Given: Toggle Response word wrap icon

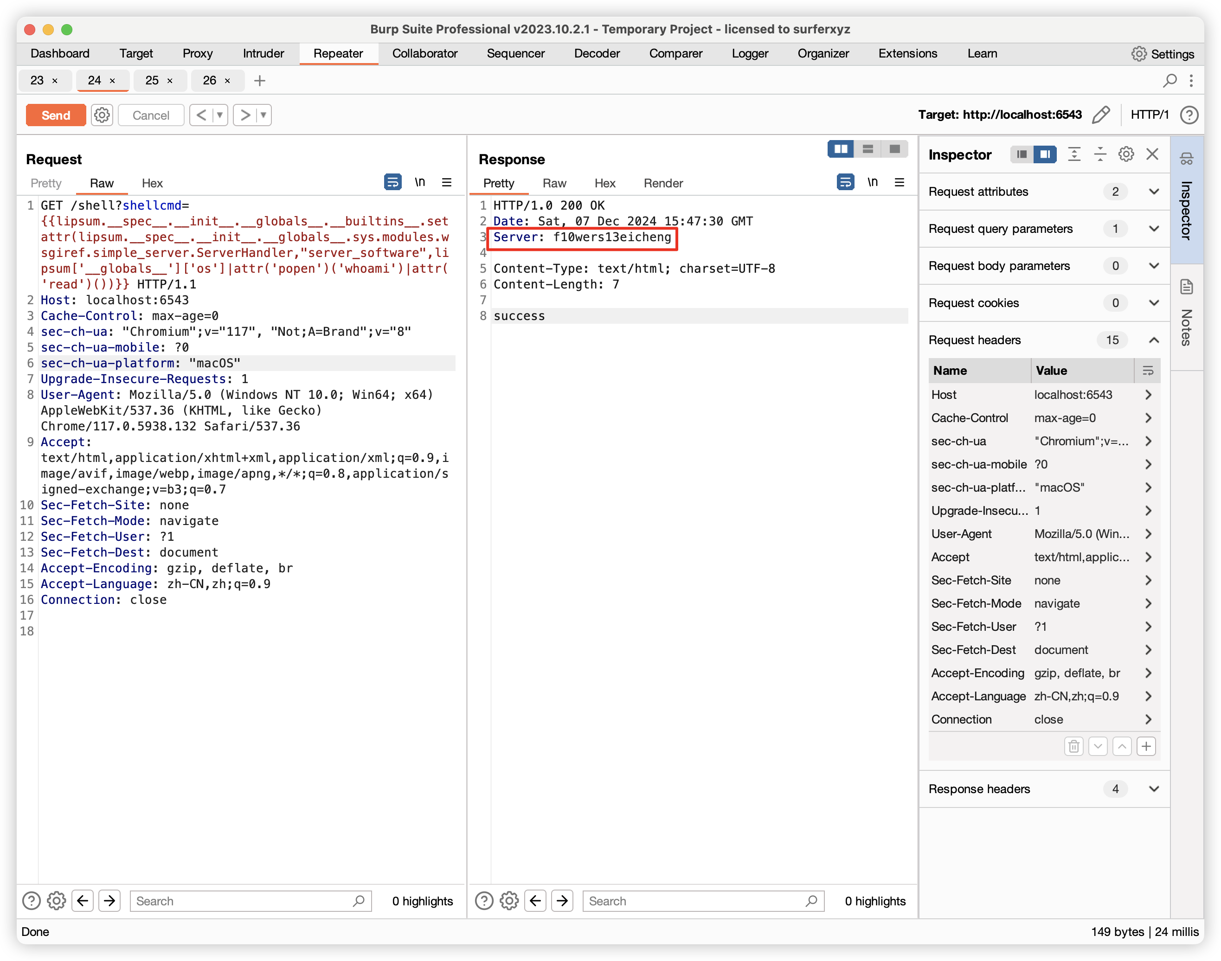Looking at the screenshot, I should coord(845,182).
